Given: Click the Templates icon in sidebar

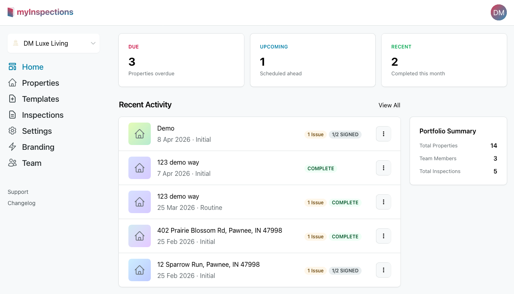Looking at the screenshot, I should tap(12, 99).
